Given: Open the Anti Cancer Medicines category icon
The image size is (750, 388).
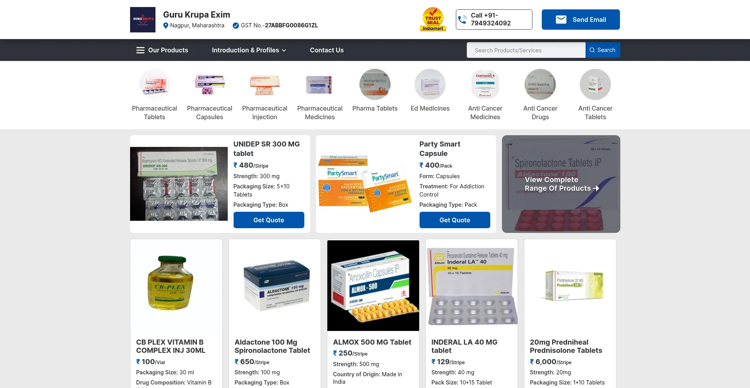Looking at the screenshot, I should pyautogui.click(x=485, y=84).
